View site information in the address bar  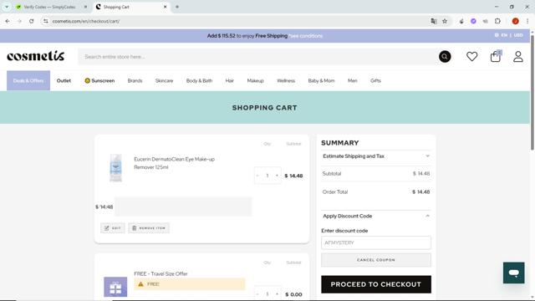pyautogui.click(x=46, y=21)
